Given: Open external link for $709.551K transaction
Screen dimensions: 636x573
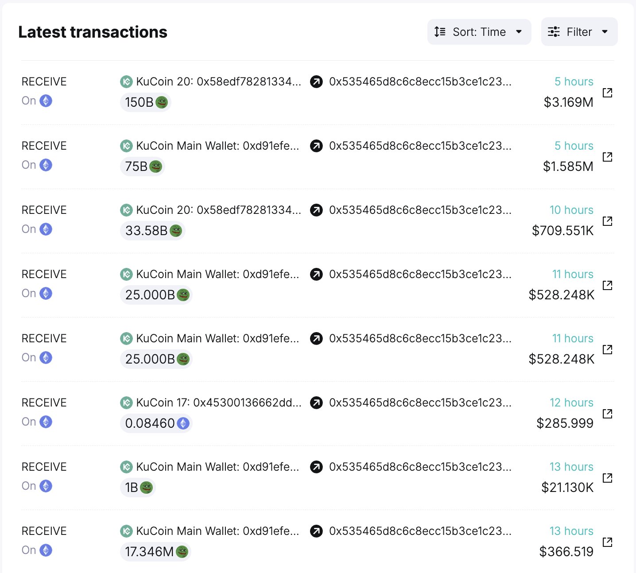Looking at the screenshot, I should pos(607,221).
